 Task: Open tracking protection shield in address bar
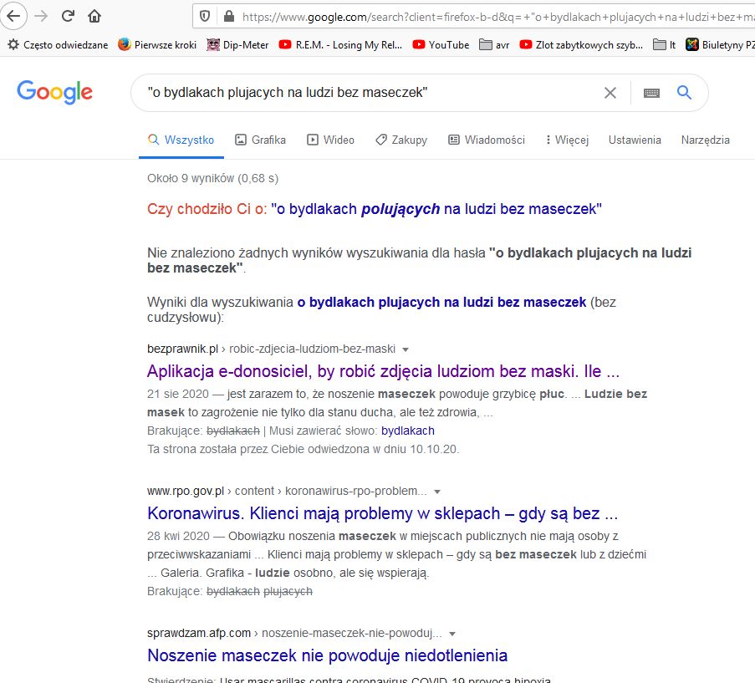205,17
